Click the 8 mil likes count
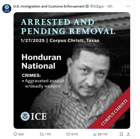 pyautogui.click(x=74, y=134)
